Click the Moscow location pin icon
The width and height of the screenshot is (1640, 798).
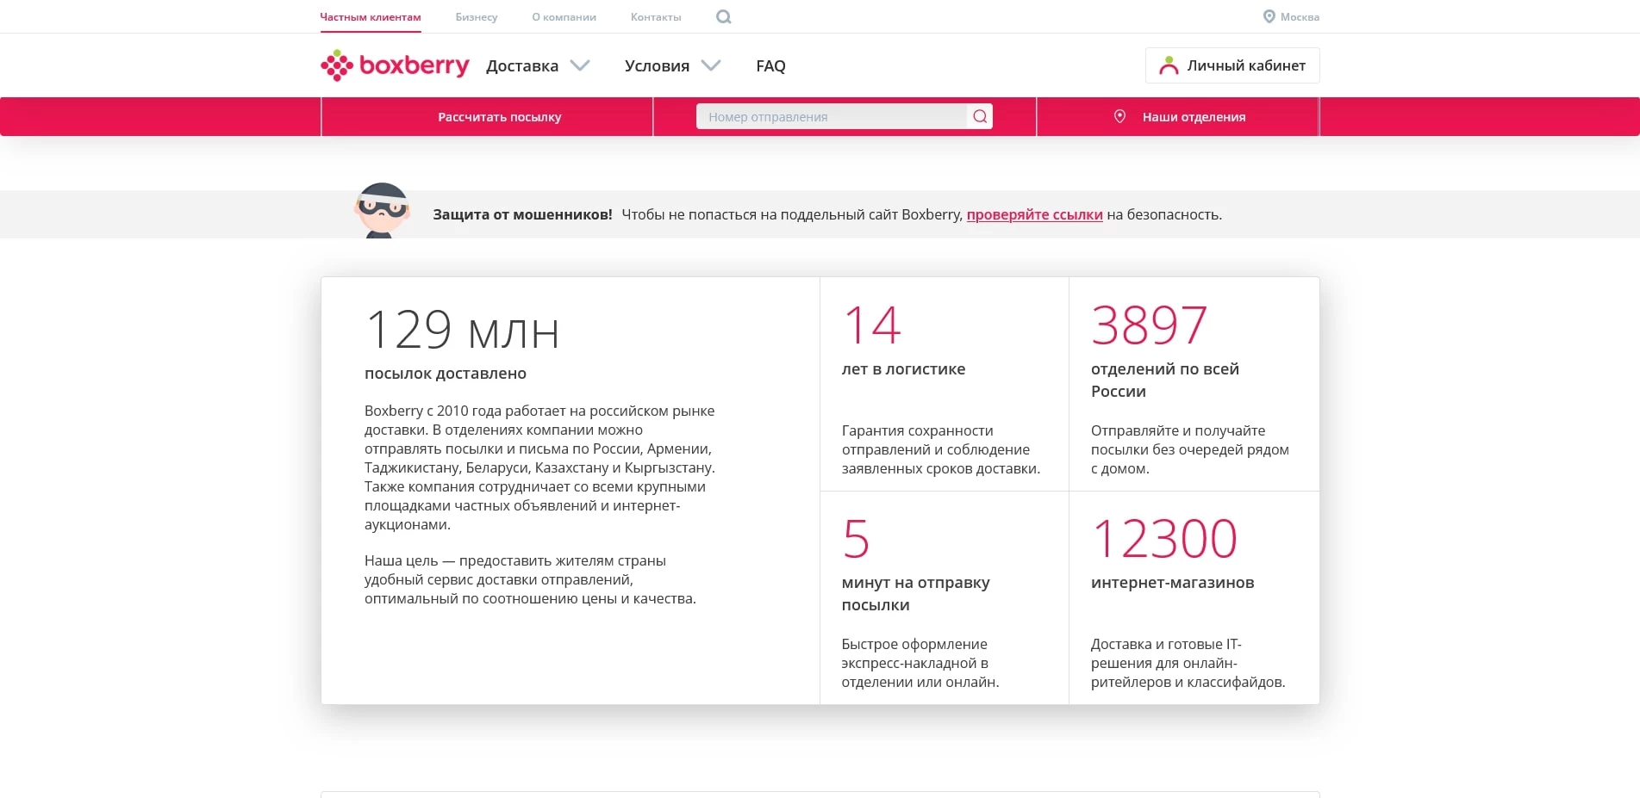coord(1269,16)
